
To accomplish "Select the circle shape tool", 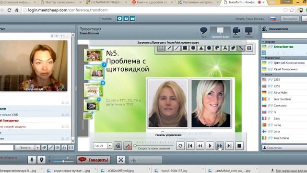I will (193, 48).
